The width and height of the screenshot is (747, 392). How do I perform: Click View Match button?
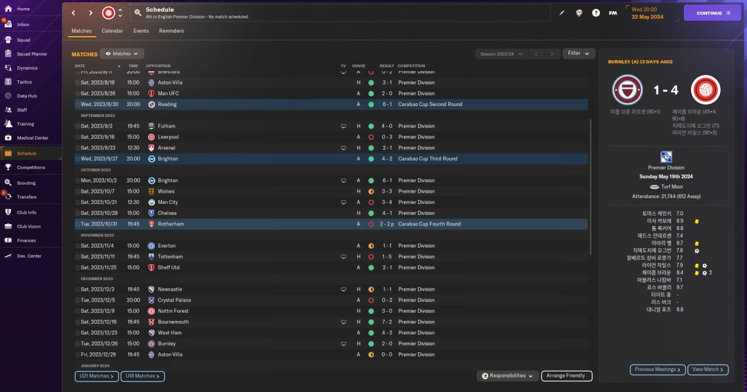pyautogui.click(x=708, y=369)
